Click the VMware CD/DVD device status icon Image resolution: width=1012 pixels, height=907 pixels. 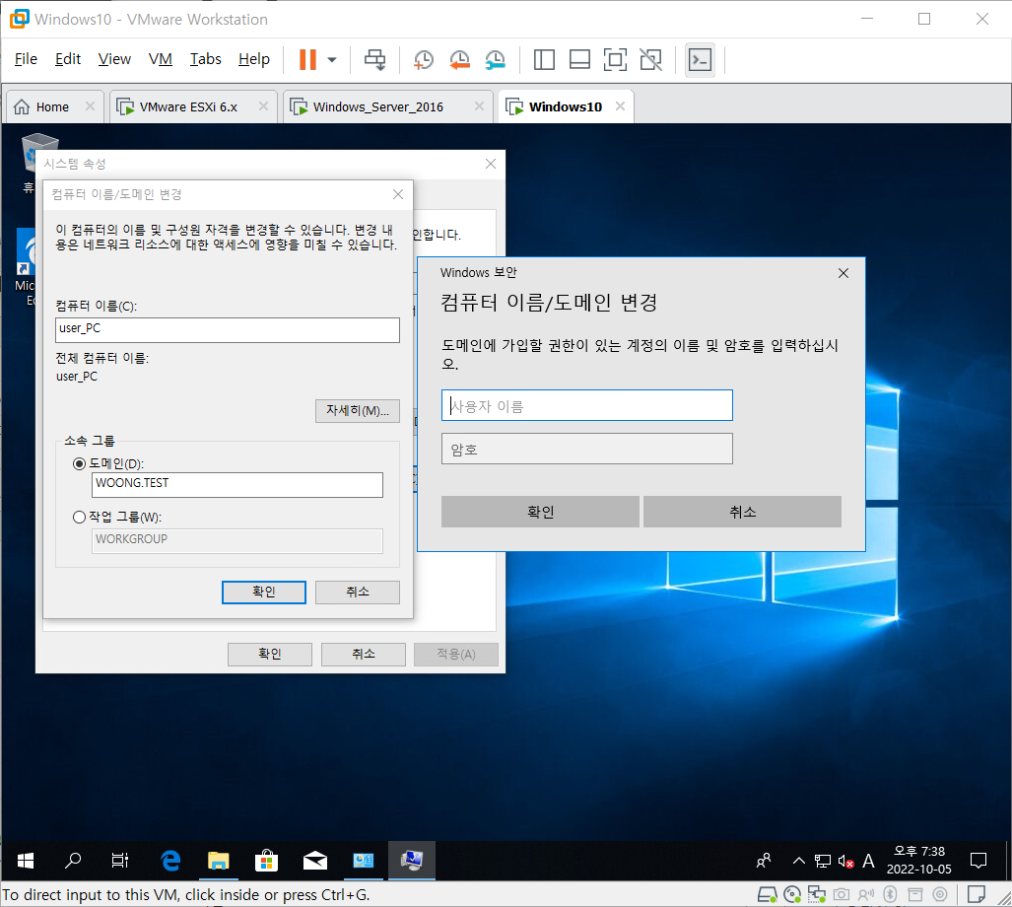point(792,895)
